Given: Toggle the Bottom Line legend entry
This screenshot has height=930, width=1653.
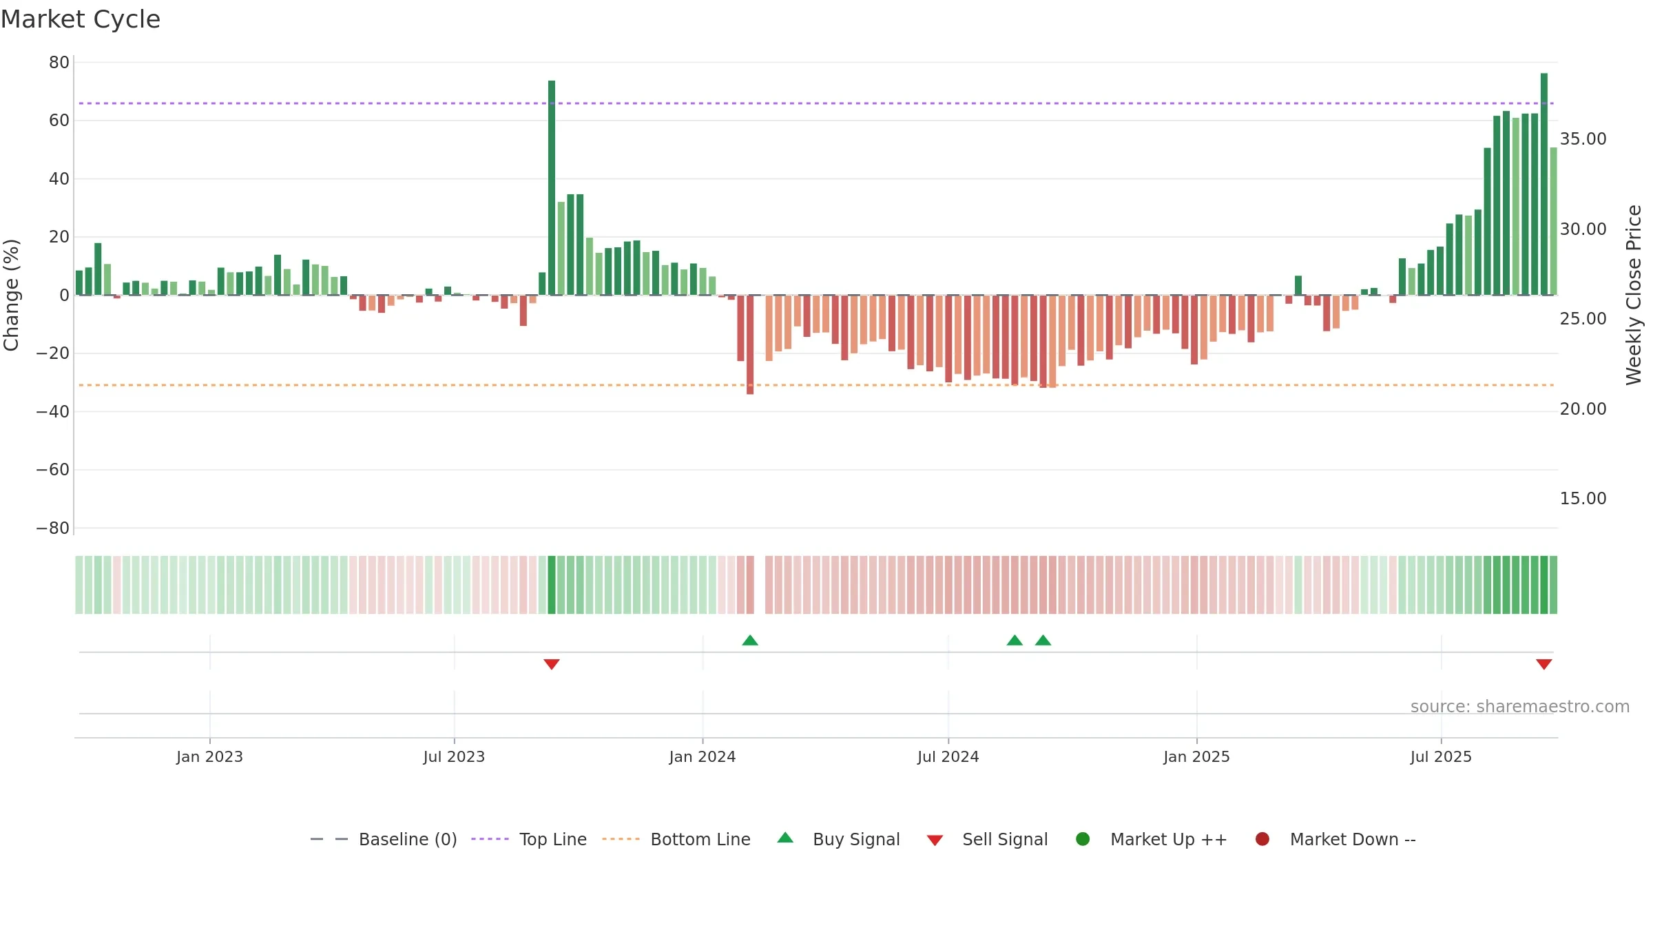Looking at the screenshot, I should click(676, 839).
